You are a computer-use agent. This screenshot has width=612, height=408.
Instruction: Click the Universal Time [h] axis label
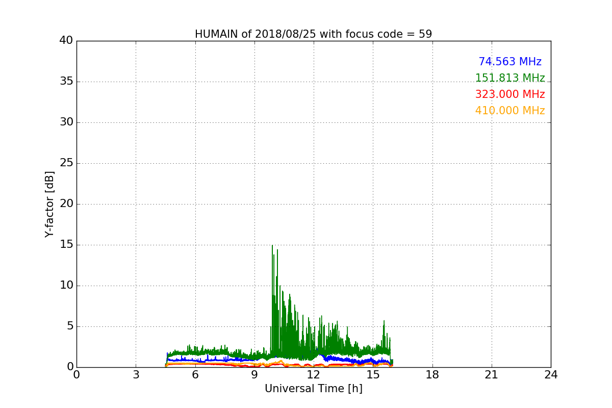(313, 389)
